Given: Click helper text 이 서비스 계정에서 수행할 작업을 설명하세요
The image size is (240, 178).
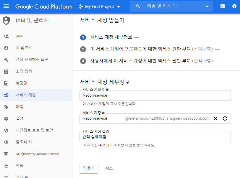Looking at the screenshot, I should click(119, 145).
